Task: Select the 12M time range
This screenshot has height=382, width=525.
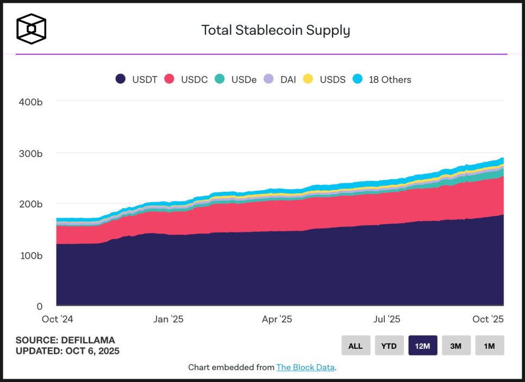Action: click(x=423, y=346)
